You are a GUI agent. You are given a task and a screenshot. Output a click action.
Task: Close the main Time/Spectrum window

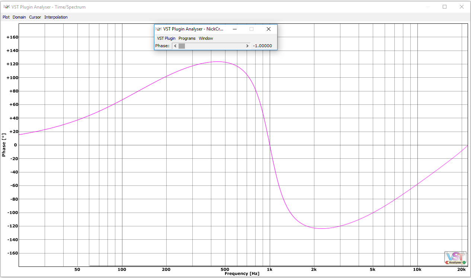(x=462, y=7)
